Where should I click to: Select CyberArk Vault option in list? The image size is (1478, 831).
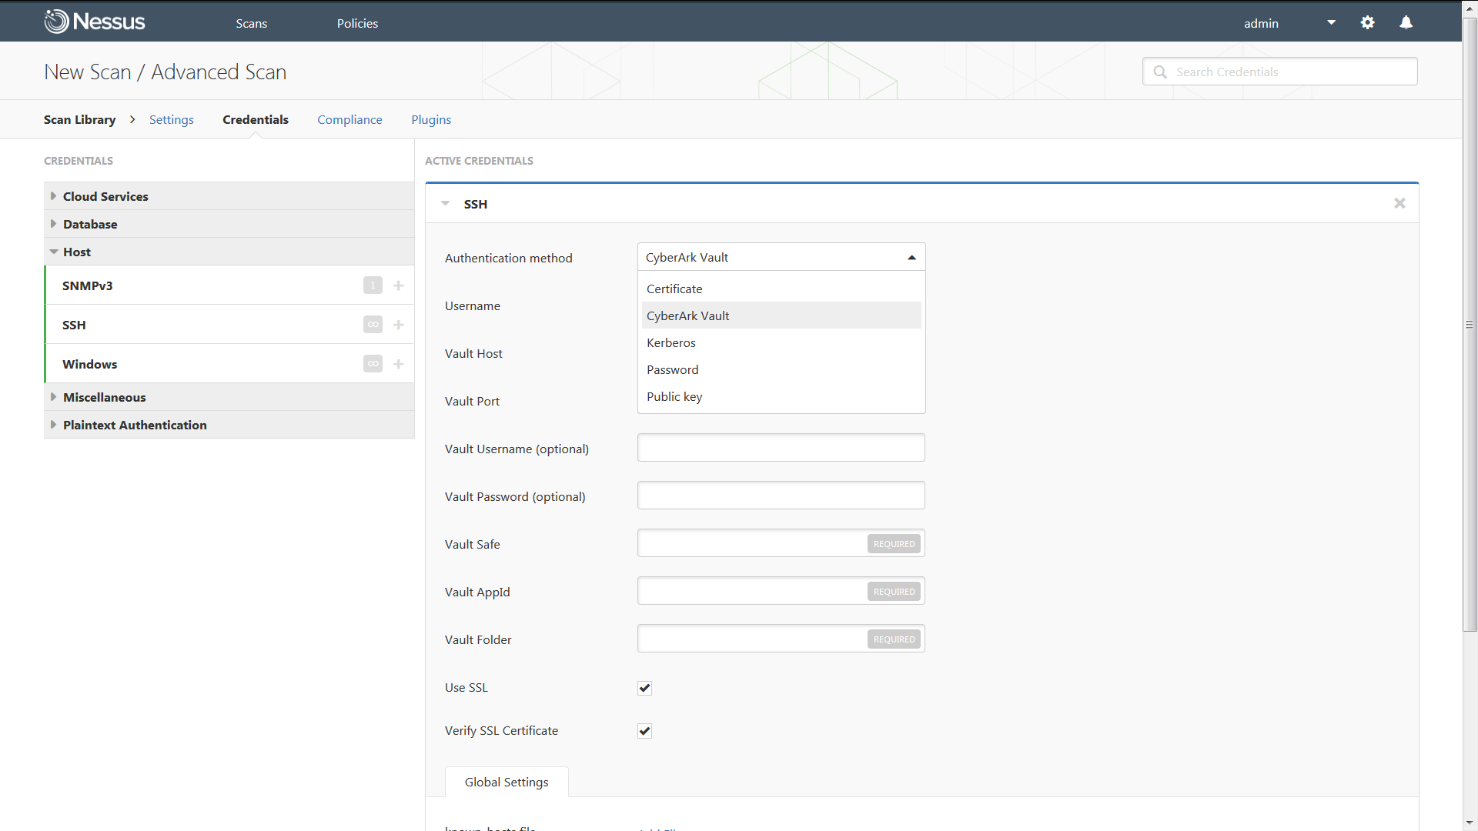tap(781, 315)
